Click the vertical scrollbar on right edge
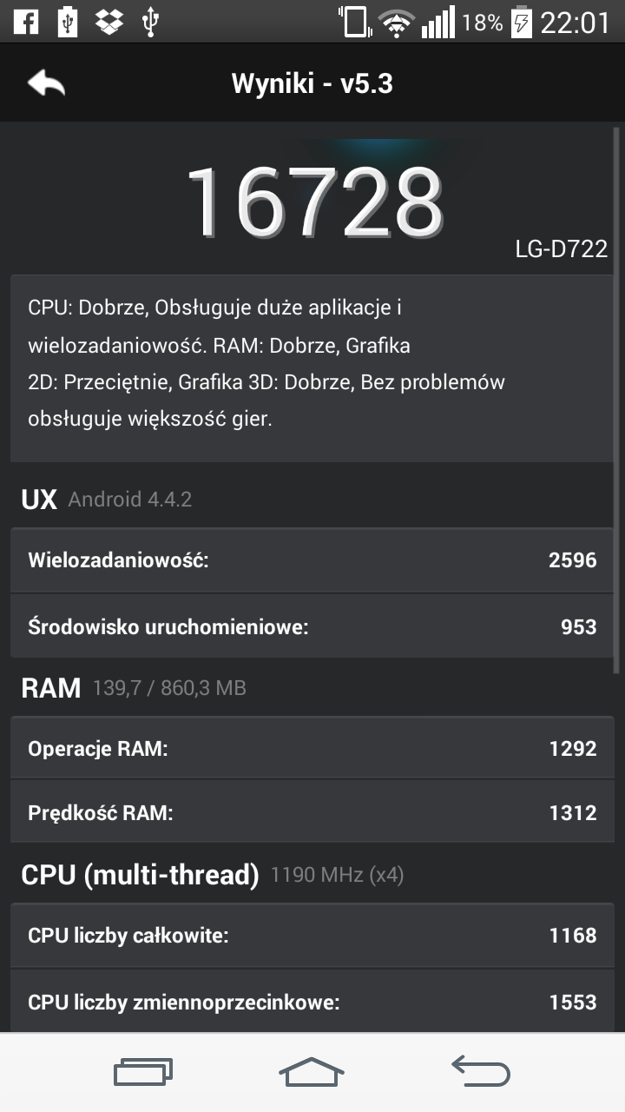The image size is (625, 1112). (617, 400)
